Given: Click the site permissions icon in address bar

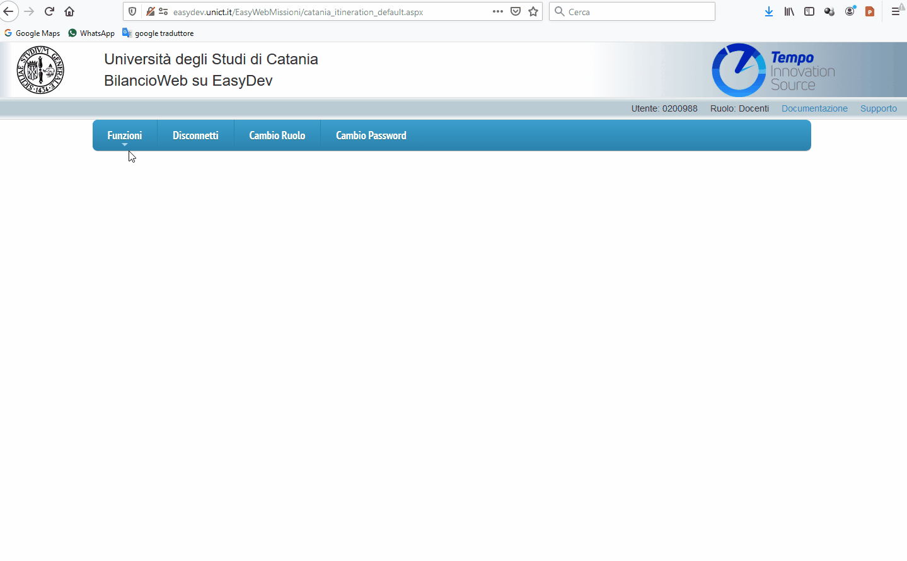Looking at the screenshot, I should 163,11.
